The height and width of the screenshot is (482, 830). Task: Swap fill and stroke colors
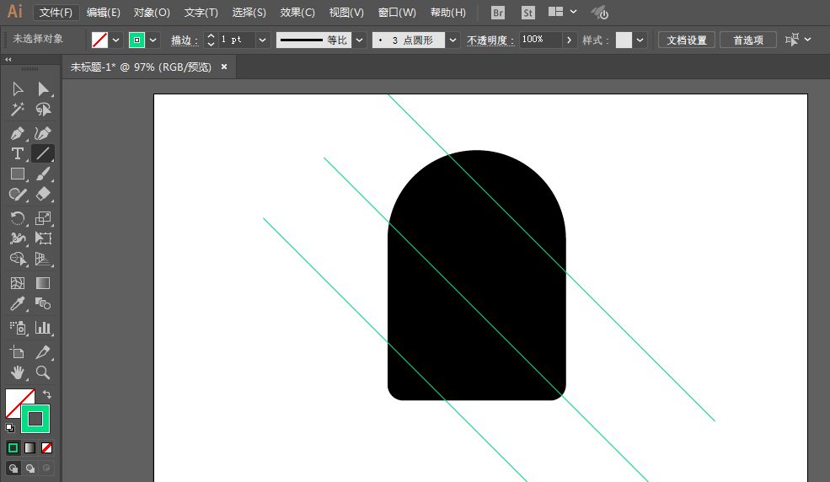pos(47,394)
